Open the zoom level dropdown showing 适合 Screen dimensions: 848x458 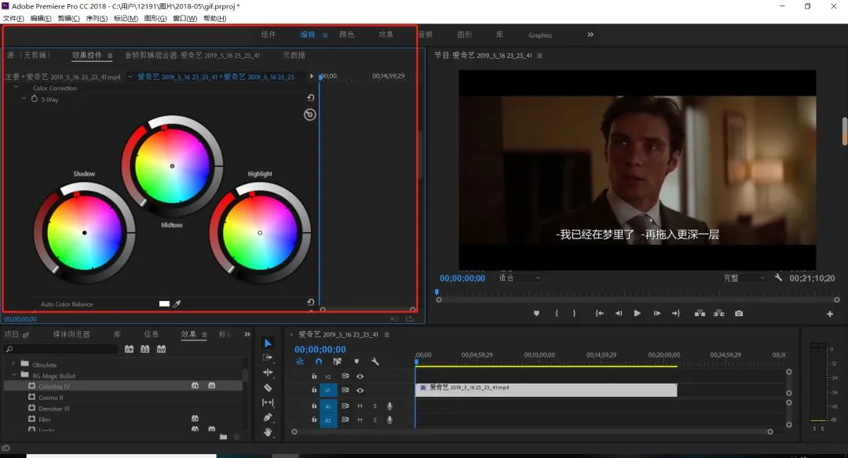(520, 278)
